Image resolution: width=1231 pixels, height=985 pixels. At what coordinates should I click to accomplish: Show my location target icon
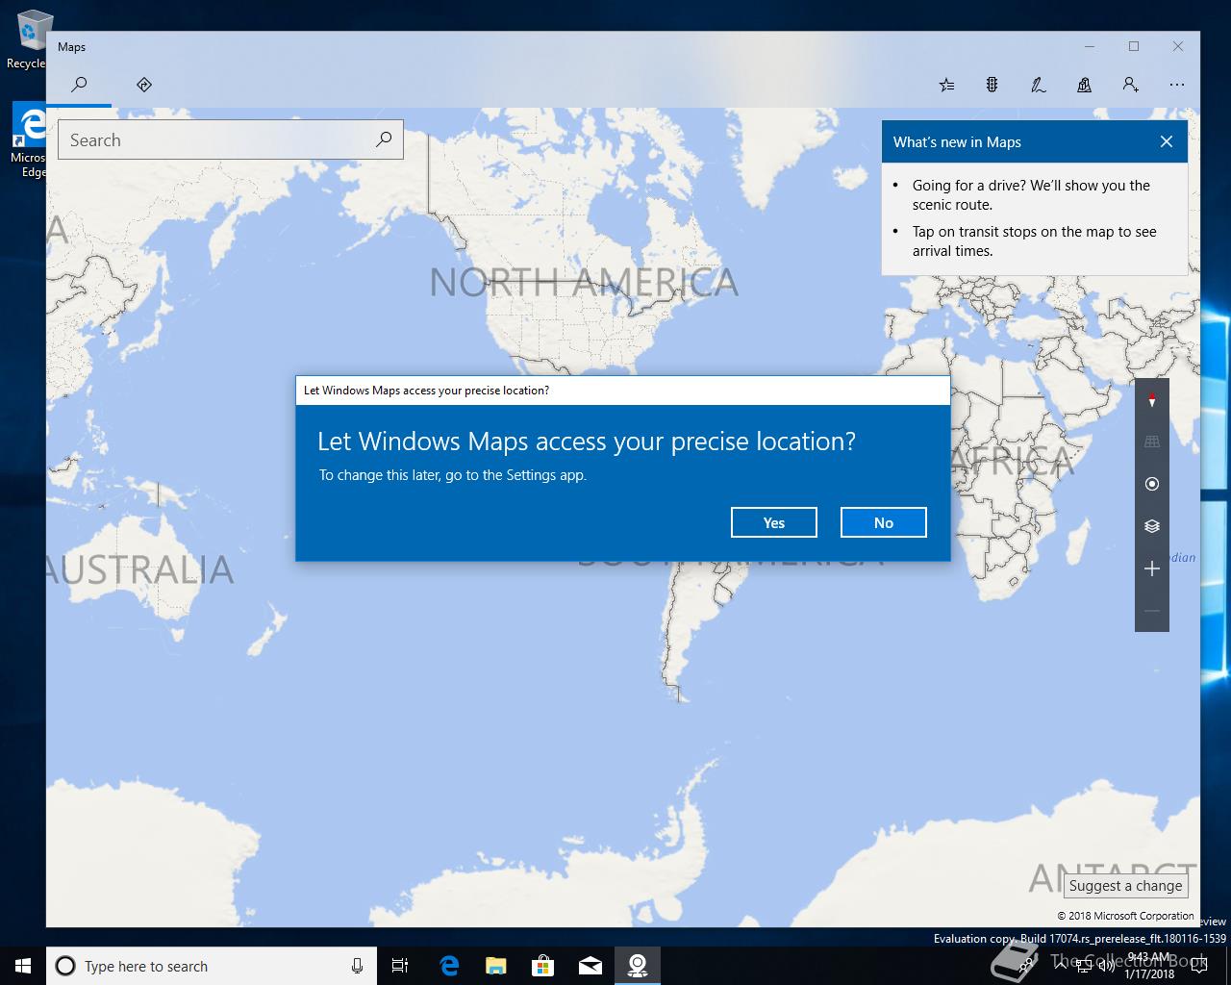[x=1152, y=484]
